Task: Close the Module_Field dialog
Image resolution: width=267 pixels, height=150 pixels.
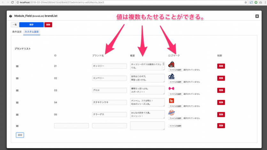Action: 257,16
